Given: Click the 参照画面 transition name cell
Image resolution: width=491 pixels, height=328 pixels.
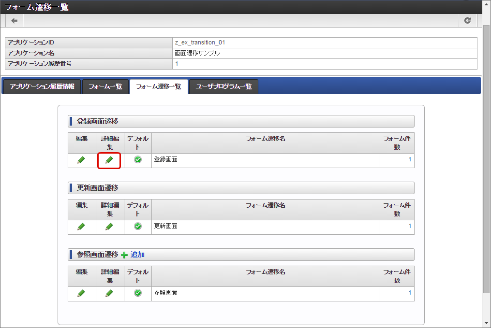Looking at the screenshot, I should click(266, 294).
